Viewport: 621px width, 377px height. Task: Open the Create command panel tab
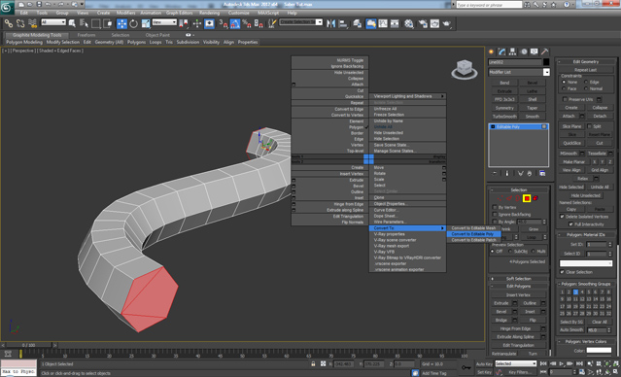[x=492, y=51]
